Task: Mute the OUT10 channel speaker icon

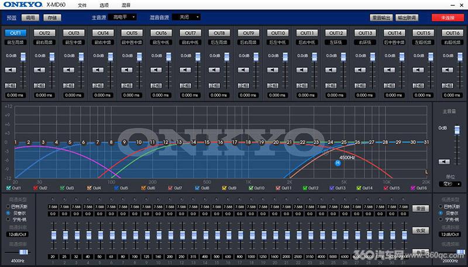Action: pos(273,70)
